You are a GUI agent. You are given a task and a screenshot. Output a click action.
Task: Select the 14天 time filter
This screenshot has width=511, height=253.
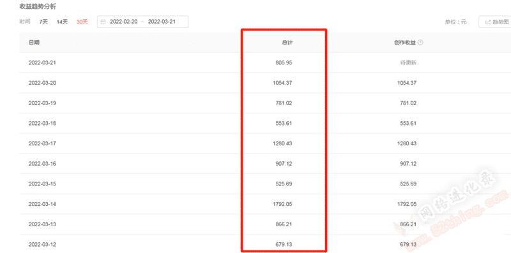tap(62, 22)
